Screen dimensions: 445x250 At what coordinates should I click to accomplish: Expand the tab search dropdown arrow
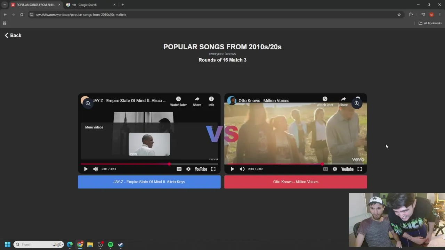pos(5,5)
